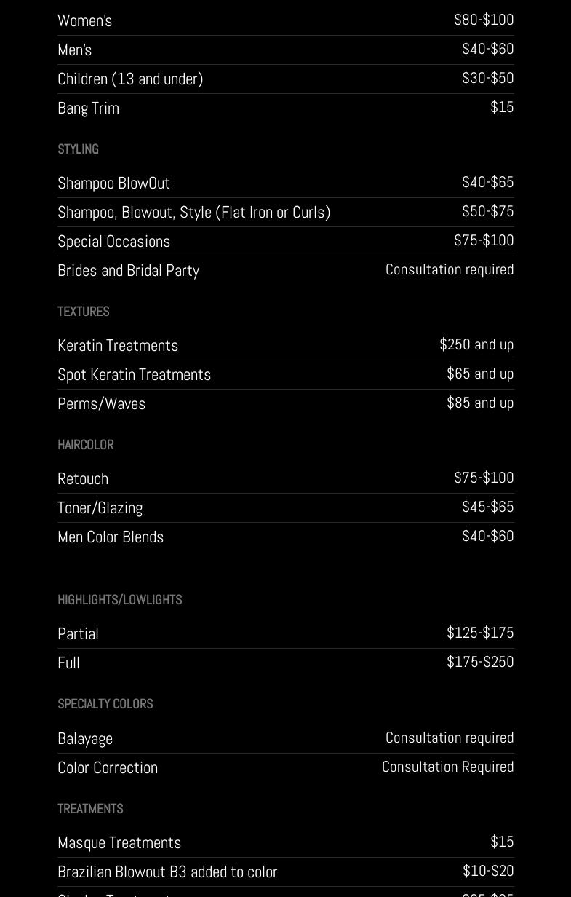This screenshot has height=897, width=571.
Task: Select the Bang Trim service
Action: pos(88,108)
